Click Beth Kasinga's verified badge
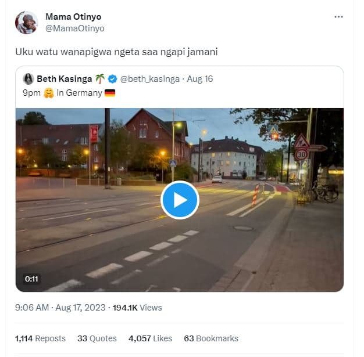 113,79
